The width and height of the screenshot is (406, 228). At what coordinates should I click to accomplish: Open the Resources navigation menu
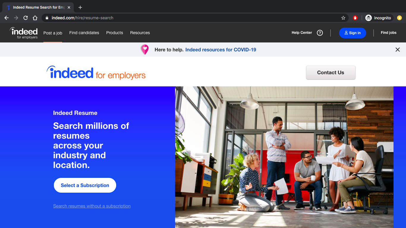tap(140, 33)
